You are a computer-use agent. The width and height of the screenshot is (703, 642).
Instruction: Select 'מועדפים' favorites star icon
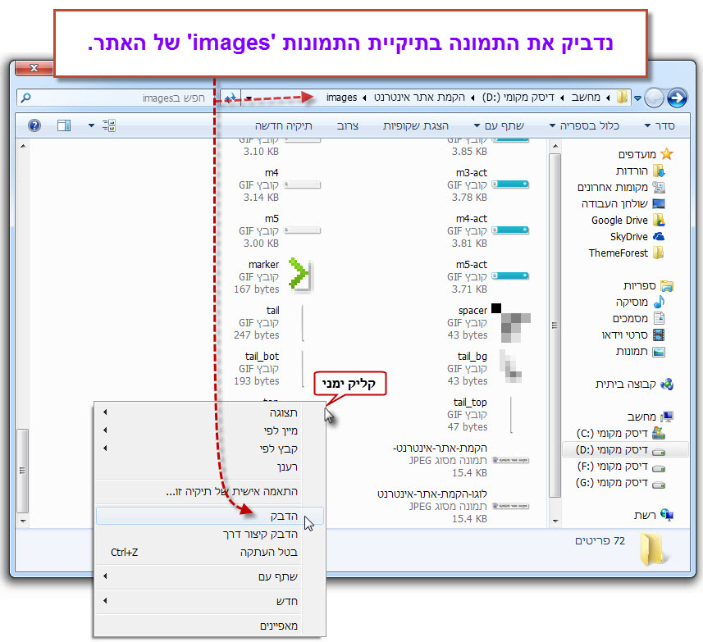point(667,154)
